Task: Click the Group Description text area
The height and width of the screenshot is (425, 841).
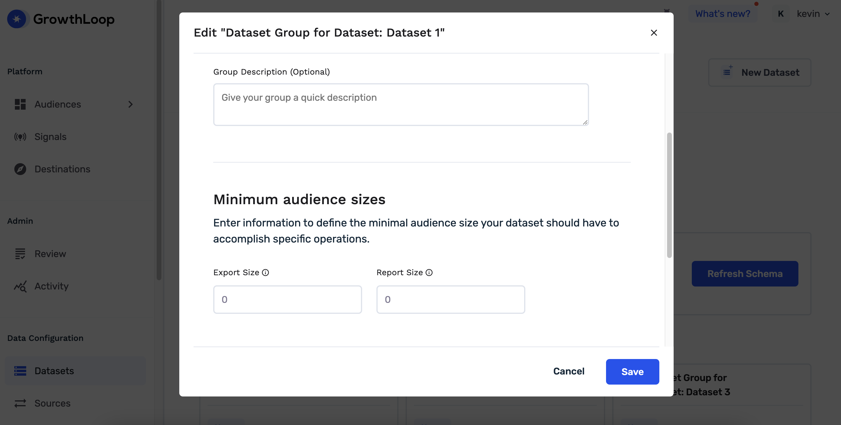Action: tap(401, 104)
